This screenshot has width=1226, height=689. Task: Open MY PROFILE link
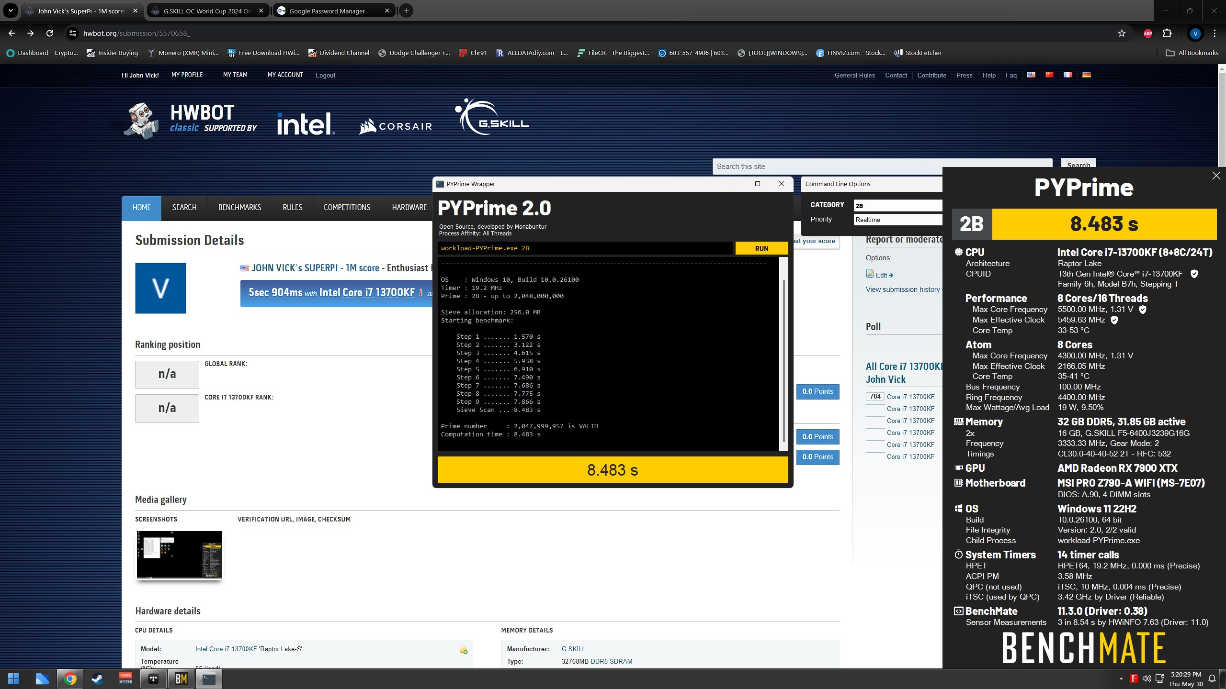click(x=187, y=75)
